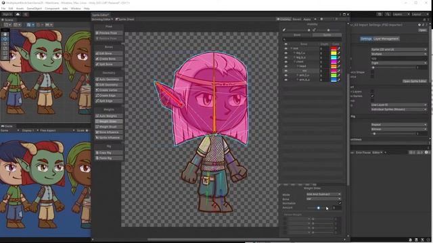Viewport: 433px width, 243px height.
Task: Open the Repeat wrap mode dropdown
Action: (398, 125)
